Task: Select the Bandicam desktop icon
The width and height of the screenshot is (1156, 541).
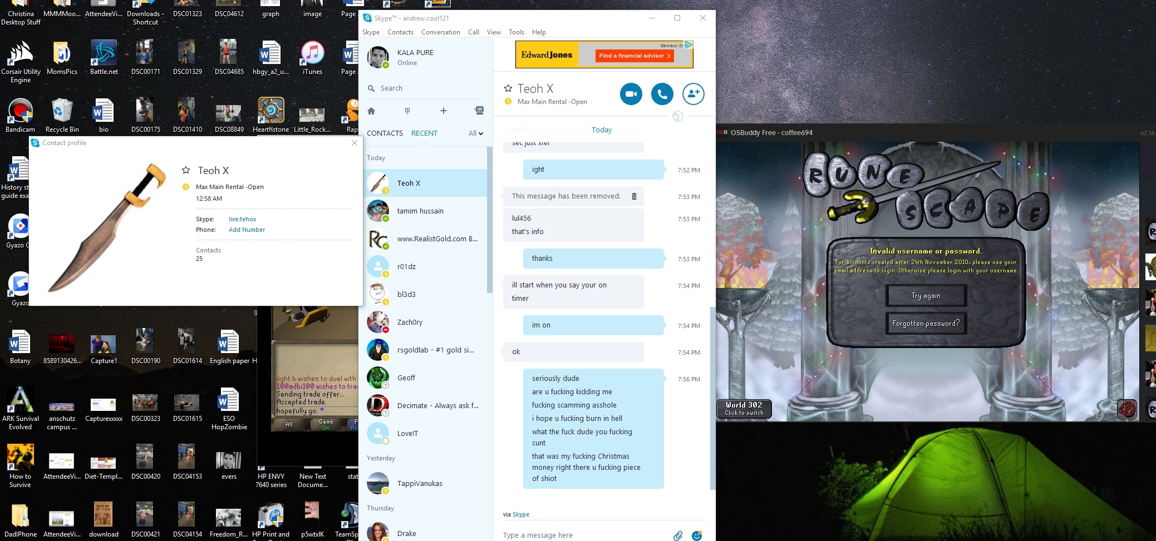Action: [x=20, y=115]
